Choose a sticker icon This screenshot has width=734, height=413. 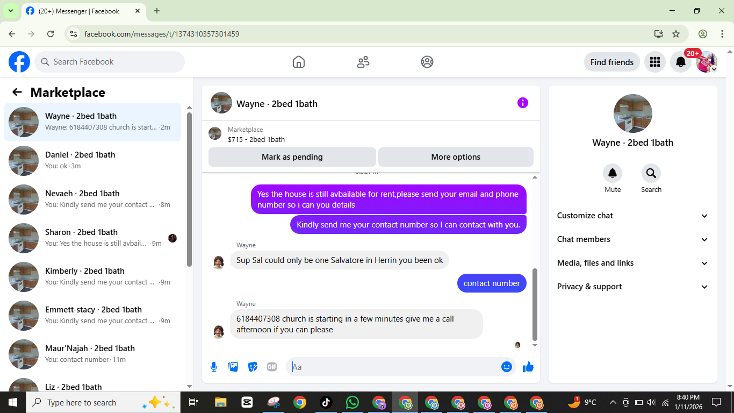(x=253, y=367)
